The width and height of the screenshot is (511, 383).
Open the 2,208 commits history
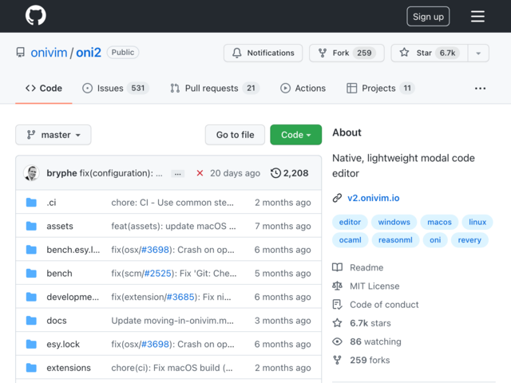(x=289, y=173)
